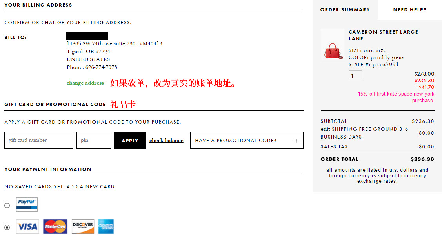The image size is (442, 238).
Task: Expand the Have a Promotional Code box
Action: click(247, 140)
